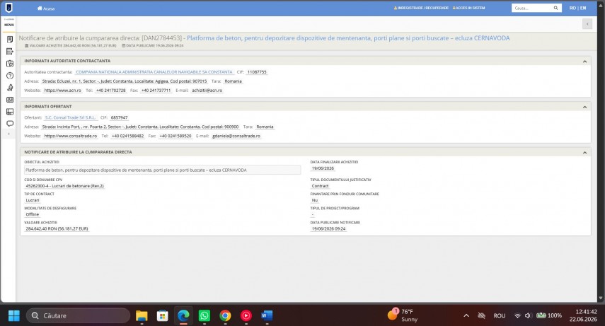This screenshot has width=605, height=326.
Task: Click the authority address Strada Ecluzei text
Action: coord(125,81)
